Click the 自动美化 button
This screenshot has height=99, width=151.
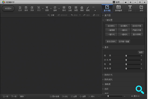tap(111, 26)
